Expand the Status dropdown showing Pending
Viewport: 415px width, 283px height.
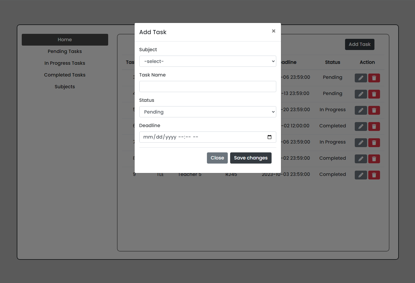pyautogui.click(x=207, y=112)
